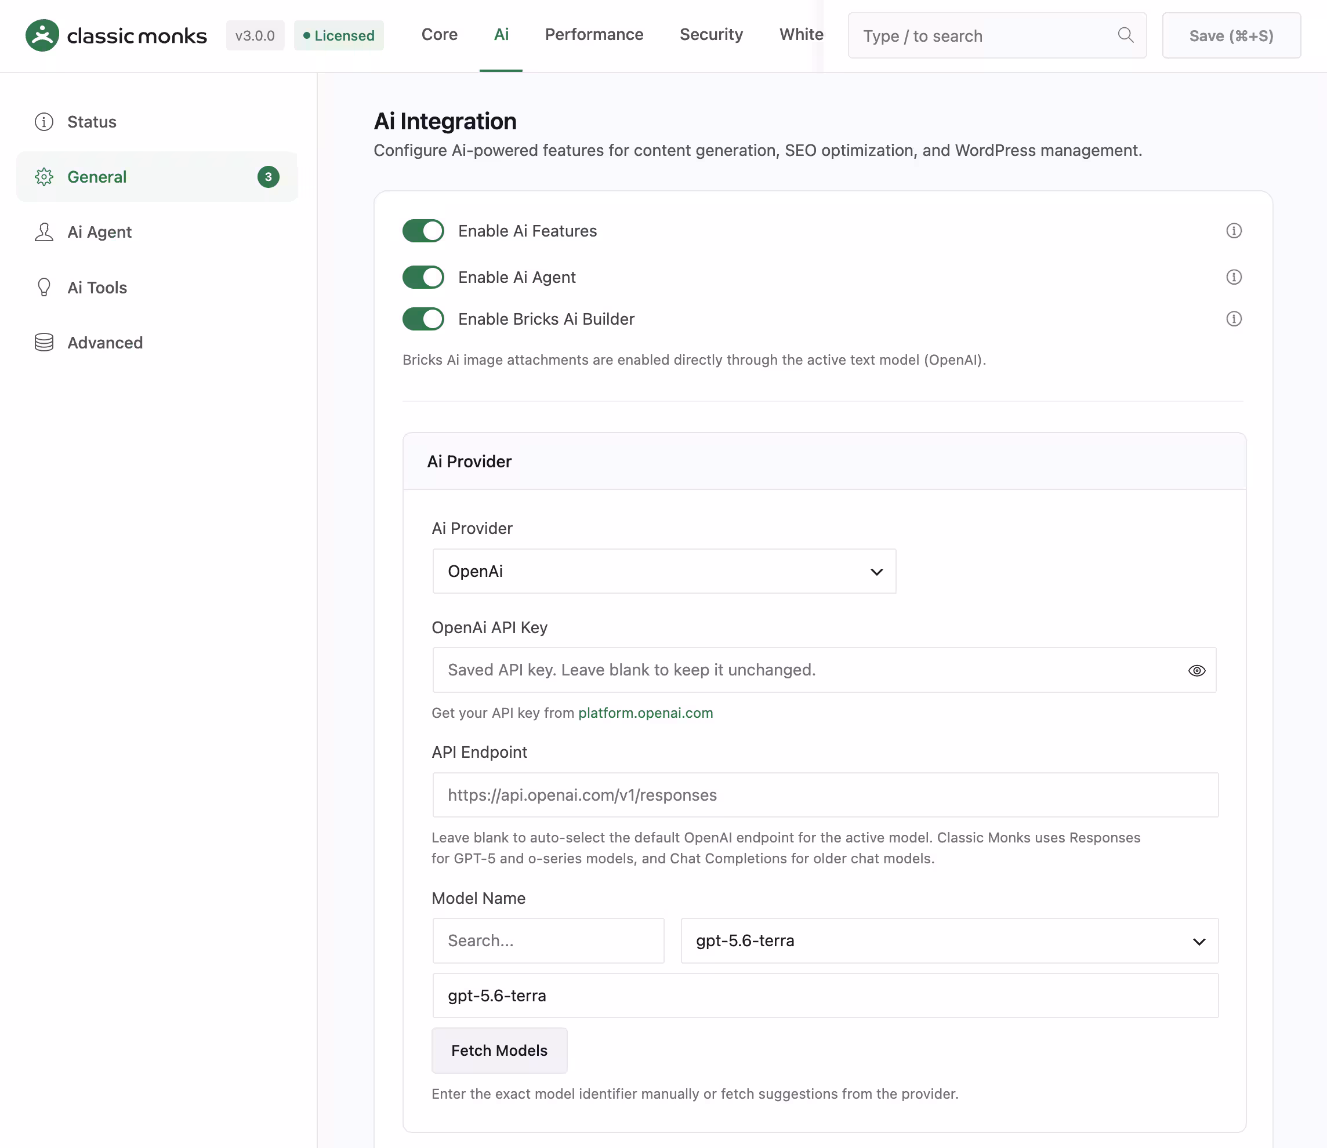This screenshot has width=1327, height=1148.
Task: Click the Status info icon in sidebar
Action: click(43, 122)
